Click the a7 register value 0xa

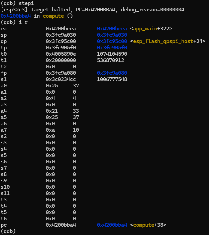click(x=50, y=130)
